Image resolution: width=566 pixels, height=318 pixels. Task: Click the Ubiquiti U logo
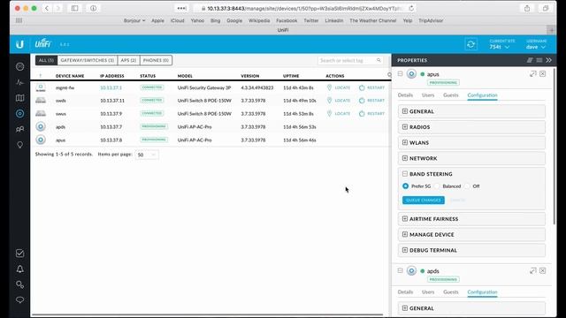[x=19, y=44]
